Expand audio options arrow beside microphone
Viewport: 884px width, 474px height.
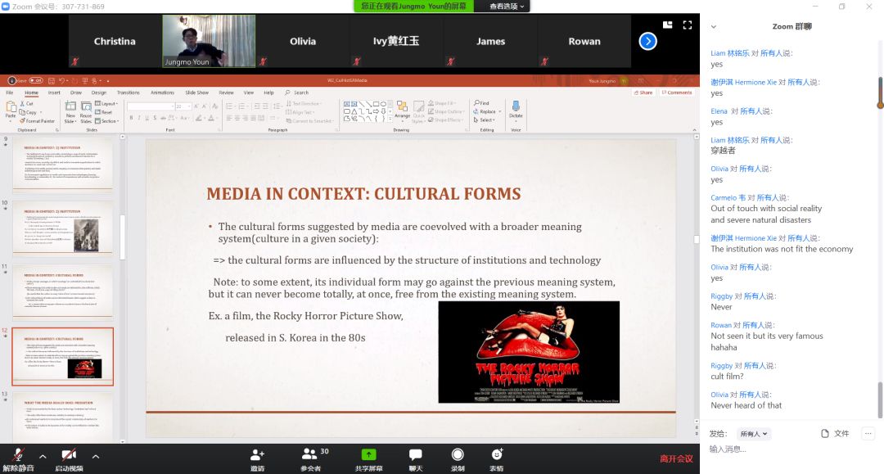point(43,456)
